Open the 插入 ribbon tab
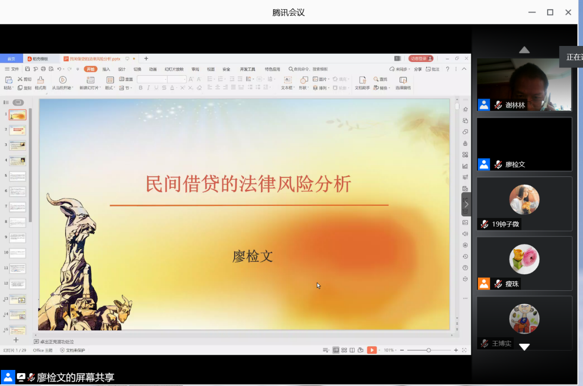 (x=106, y=69)
